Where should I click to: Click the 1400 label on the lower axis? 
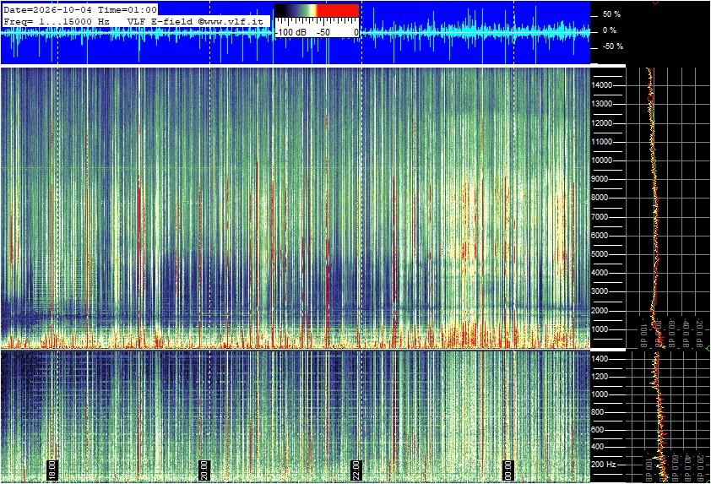(x=600, y=359)
